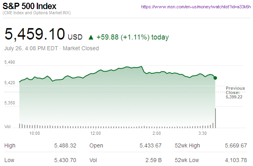Click the +59.88 (+1.11%) today change
Viewport: 253px width, 166px height.
coord(133,37)
